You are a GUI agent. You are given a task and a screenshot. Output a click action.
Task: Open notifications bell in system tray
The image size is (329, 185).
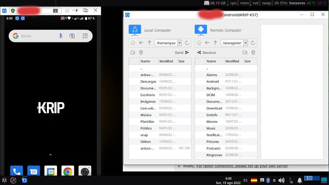300,180
